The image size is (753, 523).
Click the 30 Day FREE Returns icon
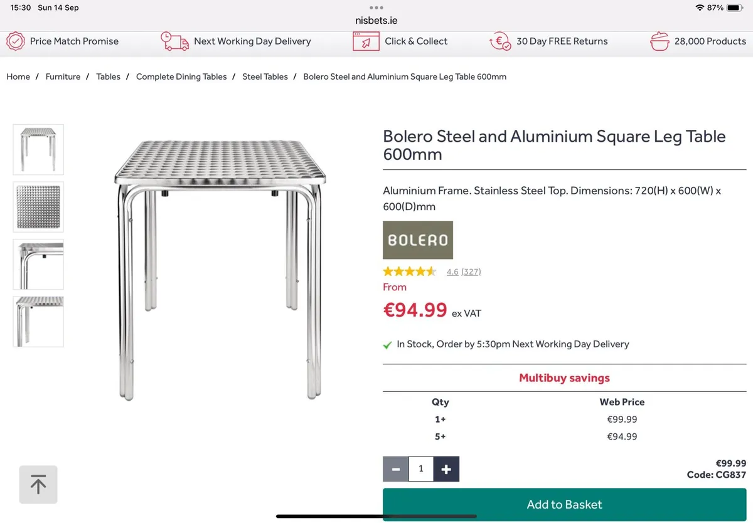(x=500, y=41)
